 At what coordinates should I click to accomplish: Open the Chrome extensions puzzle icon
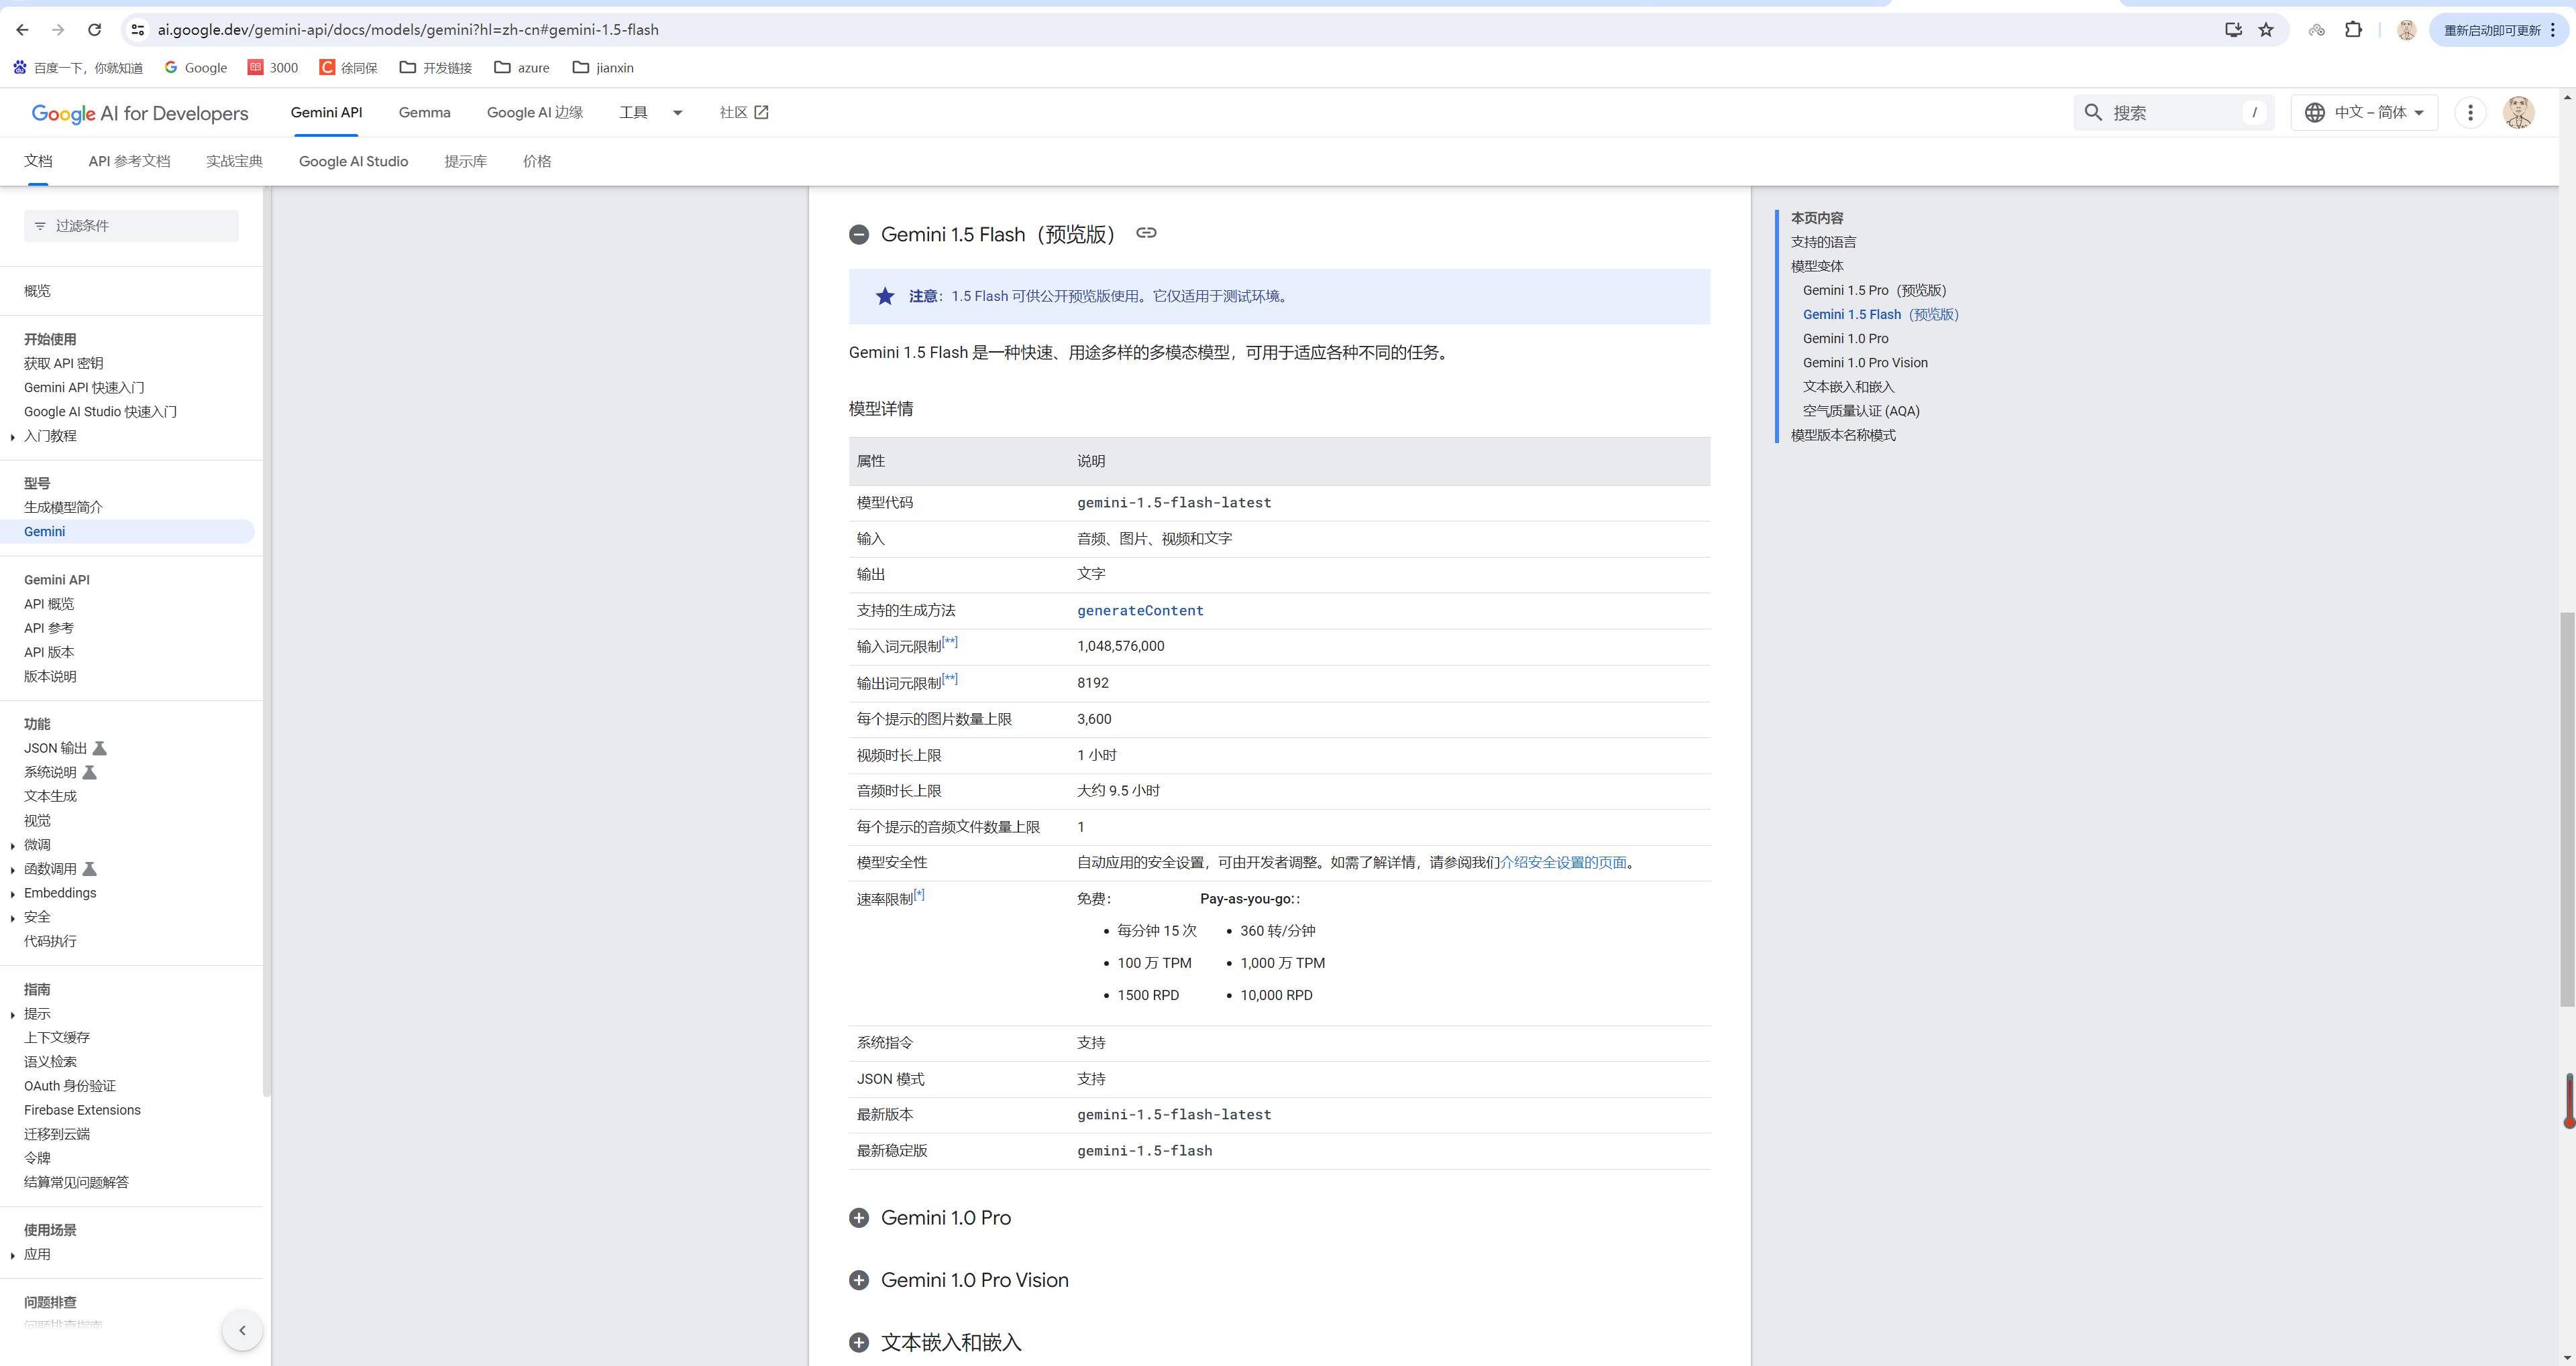tap(2353, 30)
